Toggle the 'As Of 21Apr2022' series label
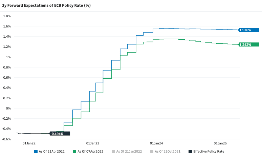Screen dimensions: 262x159 point(52,152)
